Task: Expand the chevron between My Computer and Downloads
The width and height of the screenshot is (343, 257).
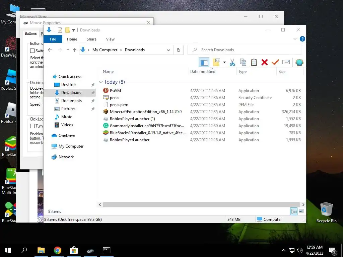Action: (121, 50)
